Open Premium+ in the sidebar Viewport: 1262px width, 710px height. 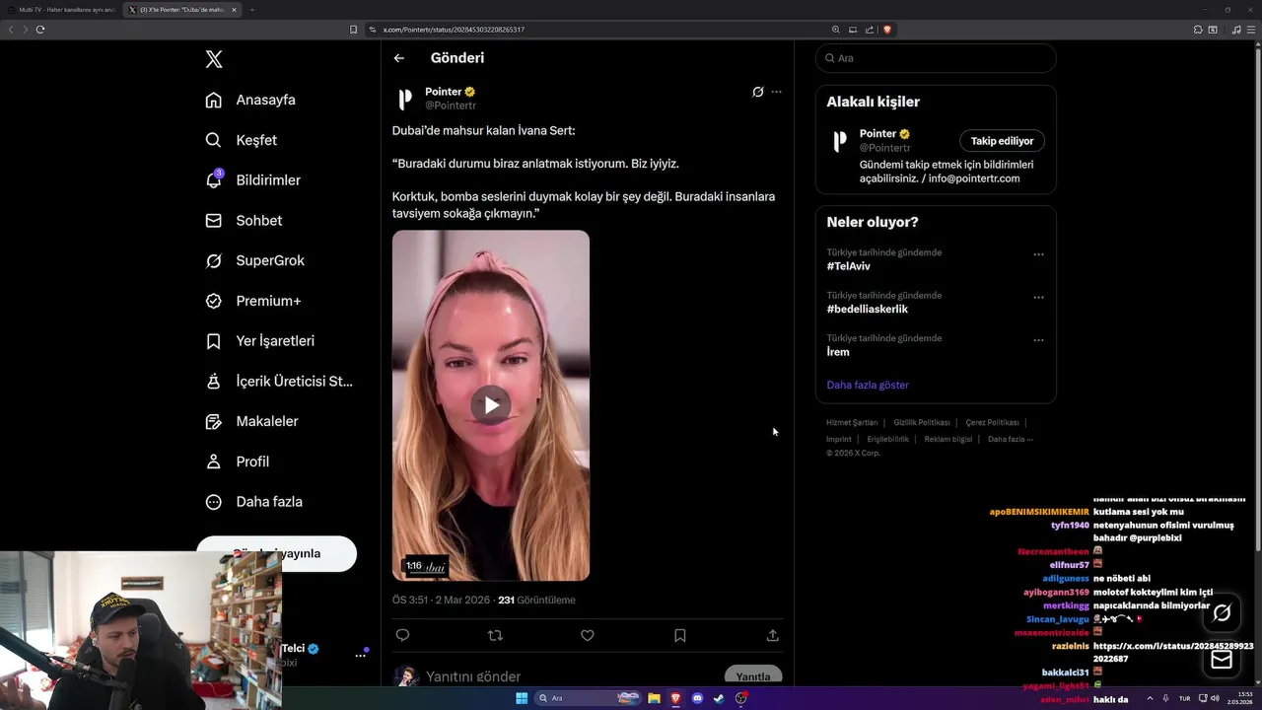click(x=252, y=301)
